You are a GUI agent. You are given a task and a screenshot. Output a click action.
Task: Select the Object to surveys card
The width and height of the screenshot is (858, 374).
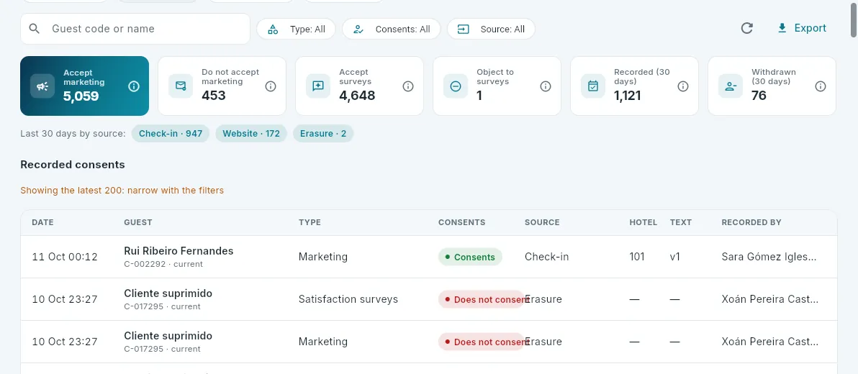click(x=497, y=86)
